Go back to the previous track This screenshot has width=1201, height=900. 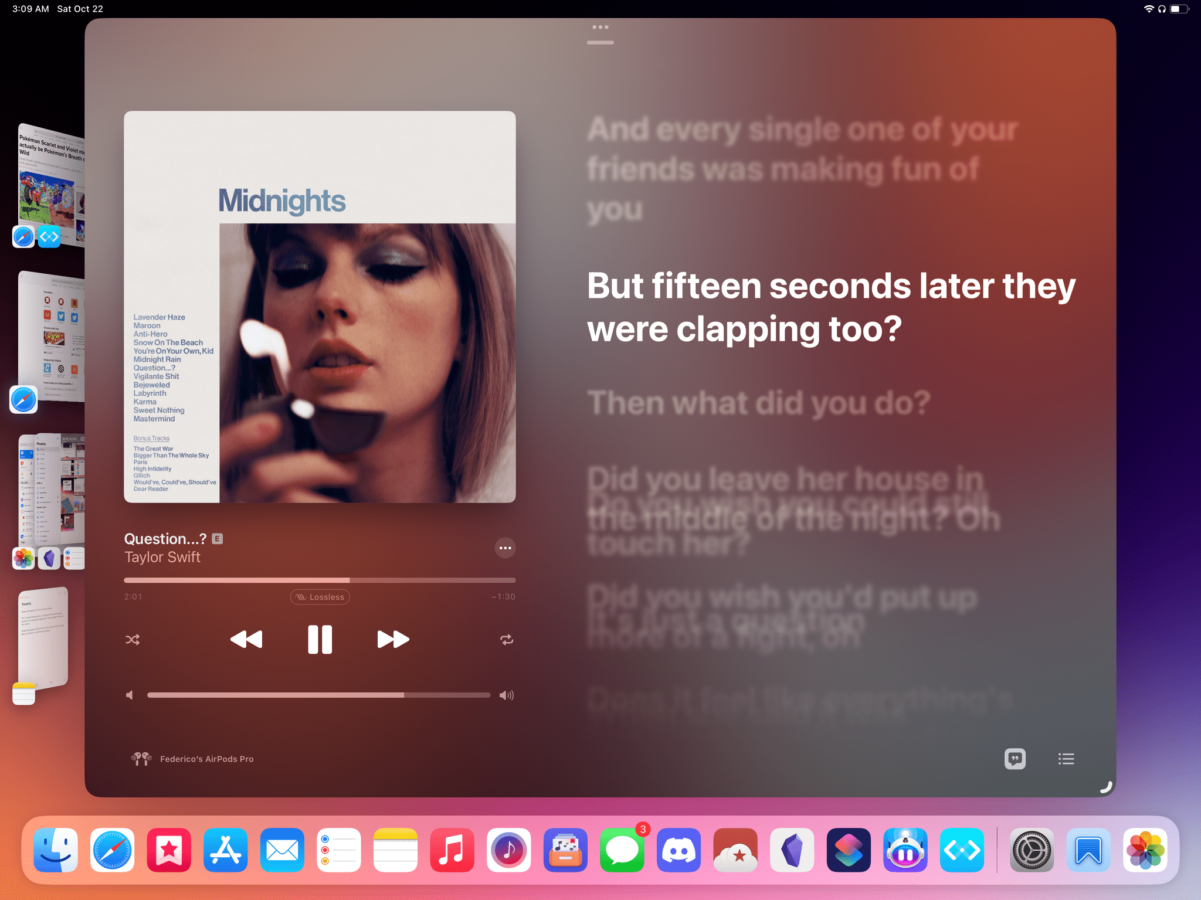coord(246,639)
